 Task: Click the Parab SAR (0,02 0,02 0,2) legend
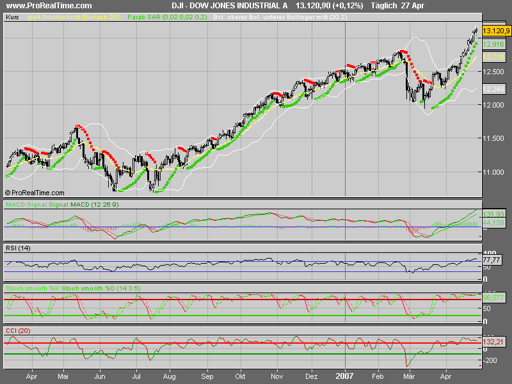click(x=167, y=17)
